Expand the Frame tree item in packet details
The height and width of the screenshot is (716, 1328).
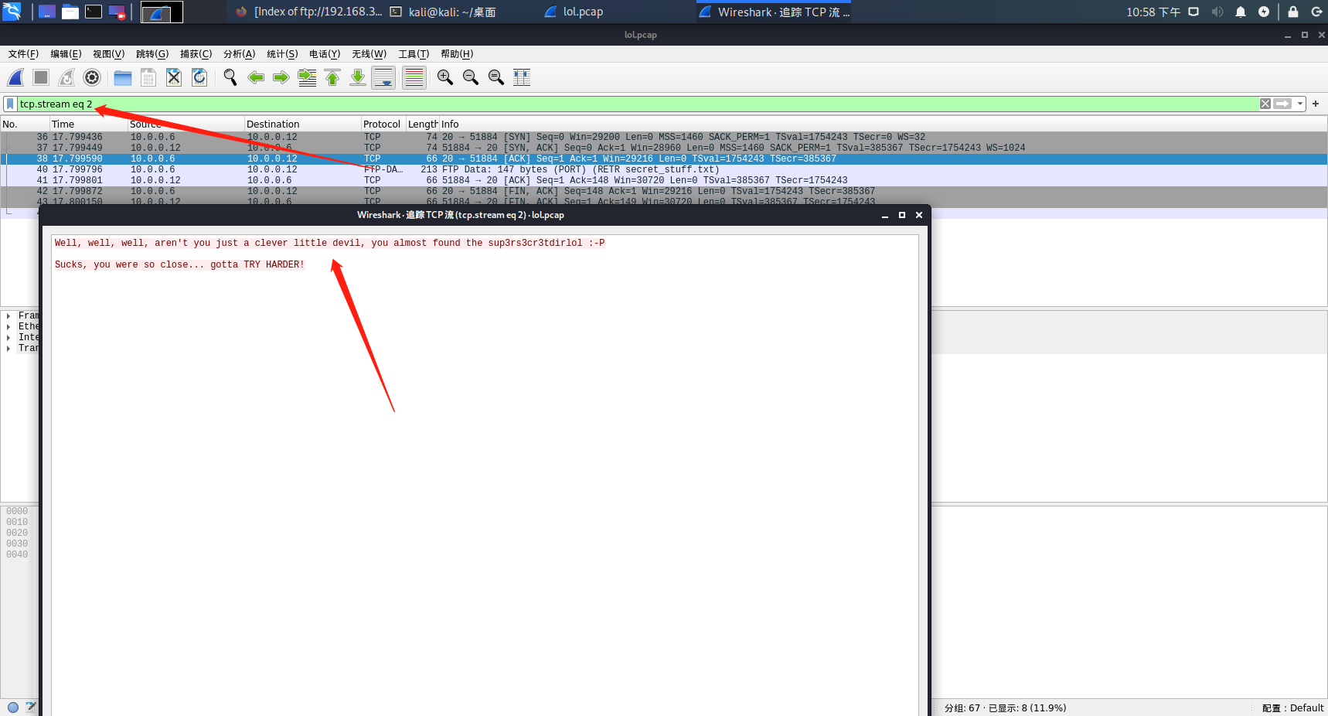[9, 315]
